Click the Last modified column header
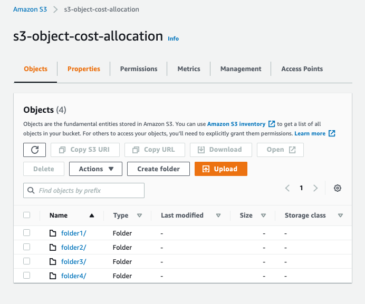Image resolution: width=365 pixels, height=304 pixels. click(x=182, y=215)
